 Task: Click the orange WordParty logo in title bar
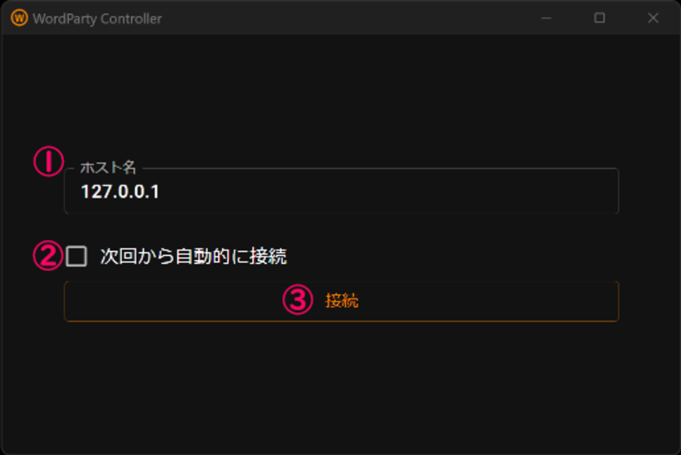[19, 18]
